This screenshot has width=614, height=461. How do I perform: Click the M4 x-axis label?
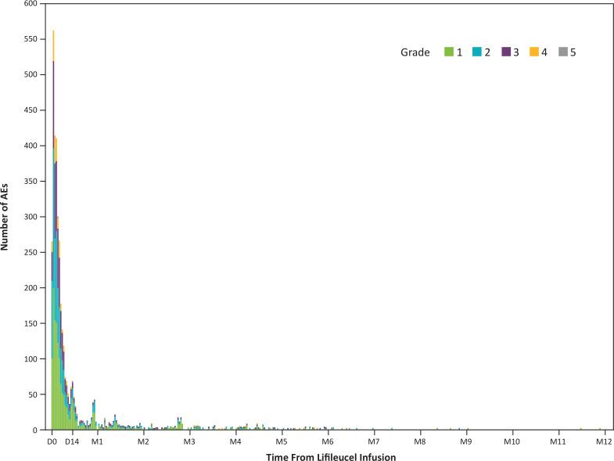pos(235,441)
